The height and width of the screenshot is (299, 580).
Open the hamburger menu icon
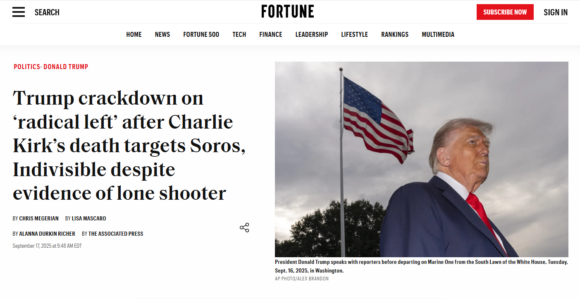(19, 12)
